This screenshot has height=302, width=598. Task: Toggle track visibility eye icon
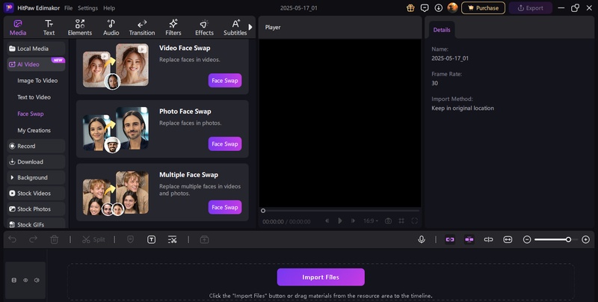tap(25, 280)
